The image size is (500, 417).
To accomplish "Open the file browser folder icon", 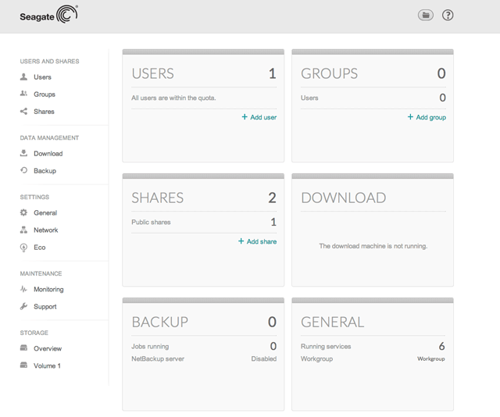I will 425,15.
